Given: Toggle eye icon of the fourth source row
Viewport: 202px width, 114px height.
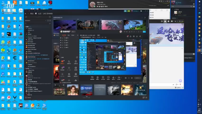Looking at the screenshot, I should tap(61, 45).
